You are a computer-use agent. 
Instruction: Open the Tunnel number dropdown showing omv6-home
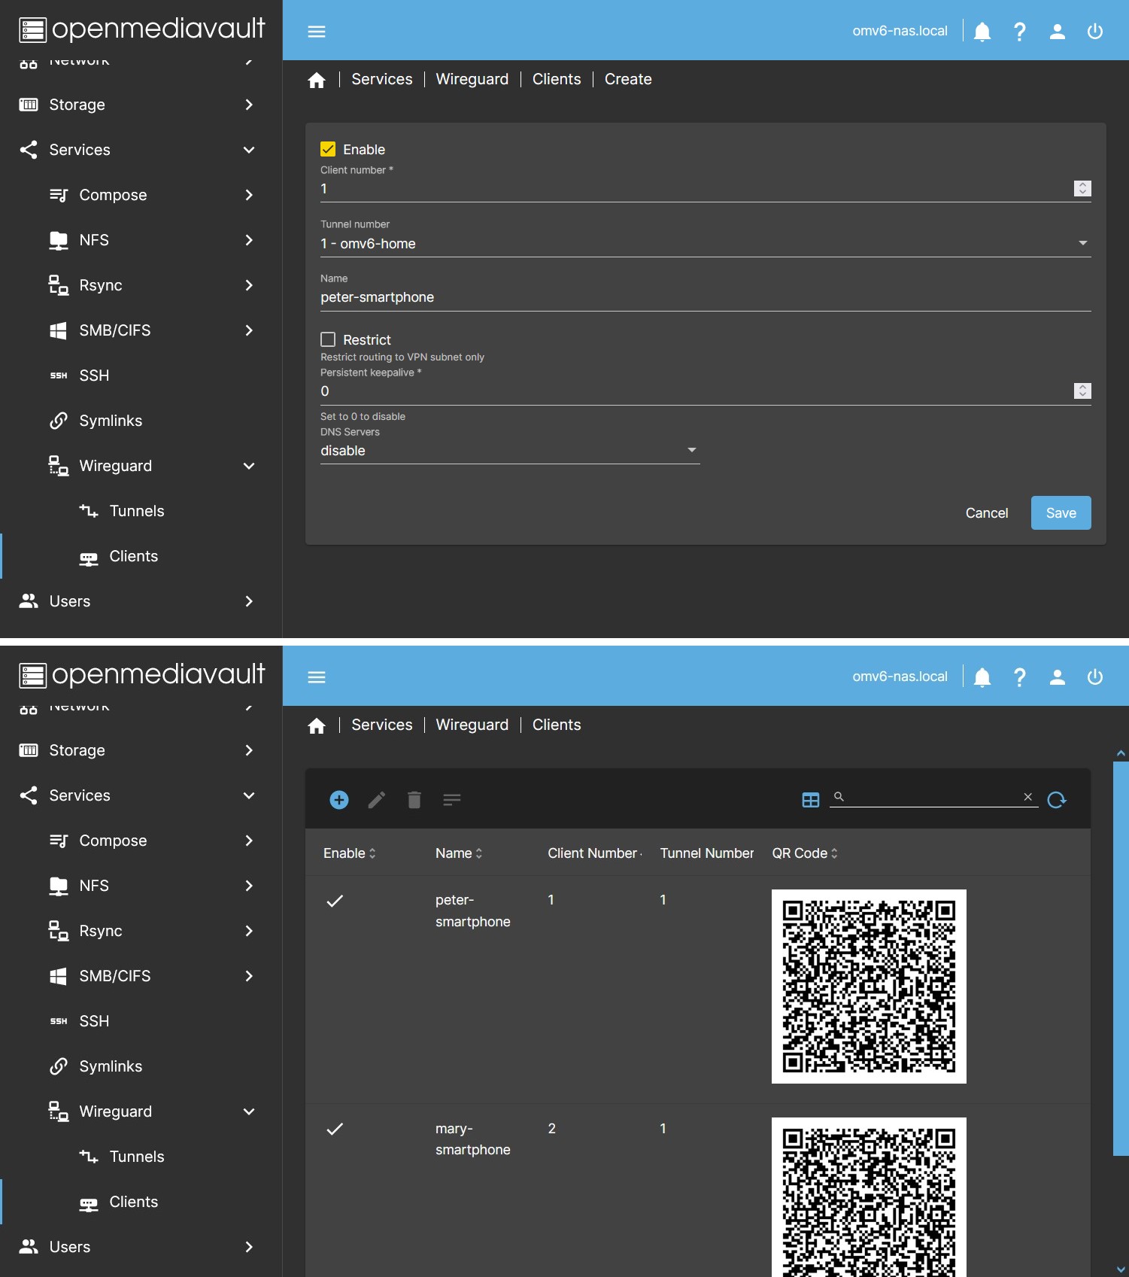(705, 243)
